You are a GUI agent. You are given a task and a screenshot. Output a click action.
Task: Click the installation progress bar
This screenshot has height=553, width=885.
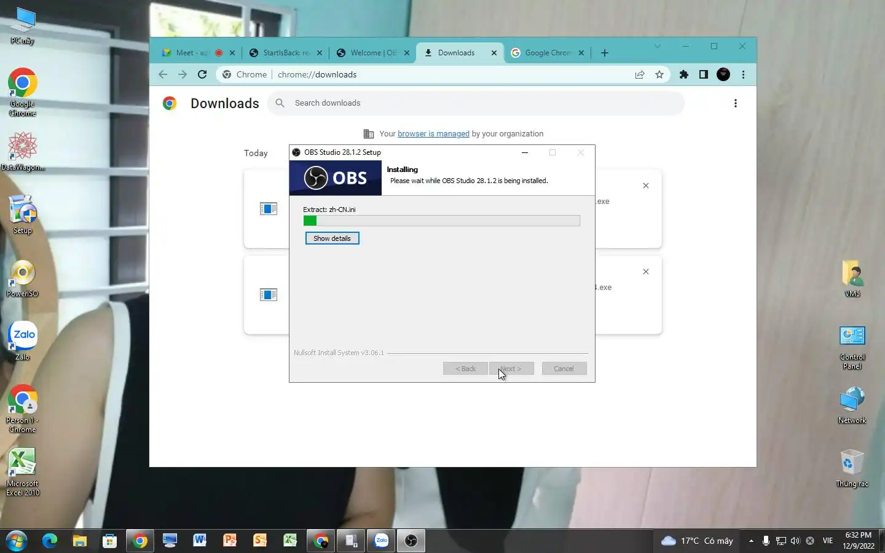pyautogui.click(x=441, y=221)
